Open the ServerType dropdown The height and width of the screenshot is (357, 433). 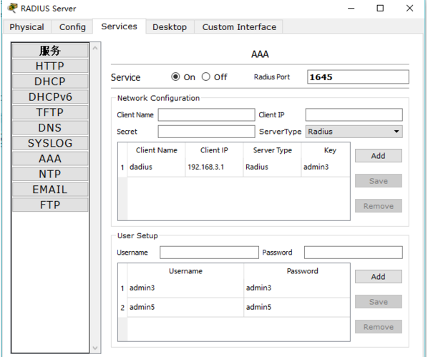click(x=354, y=132)
